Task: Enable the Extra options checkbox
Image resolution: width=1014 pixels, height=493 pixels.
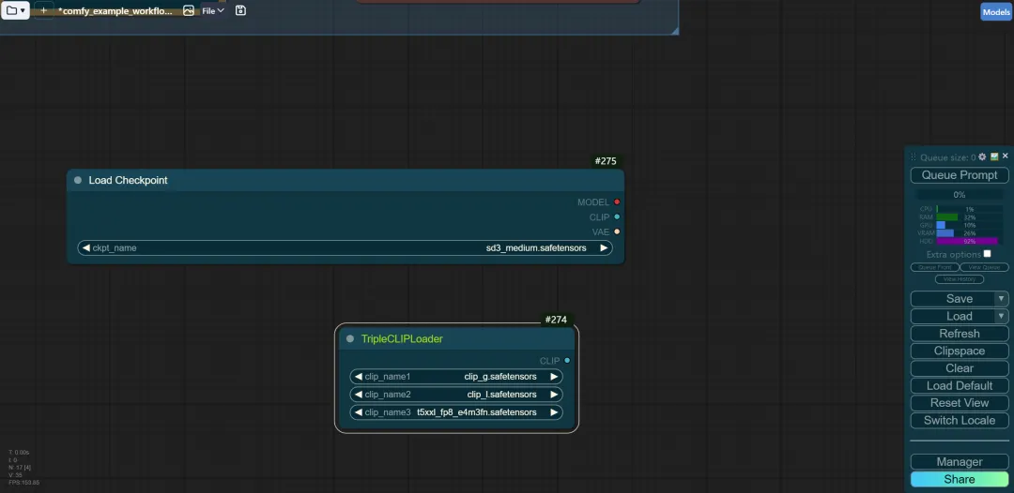Action: [x=987, y=254]
